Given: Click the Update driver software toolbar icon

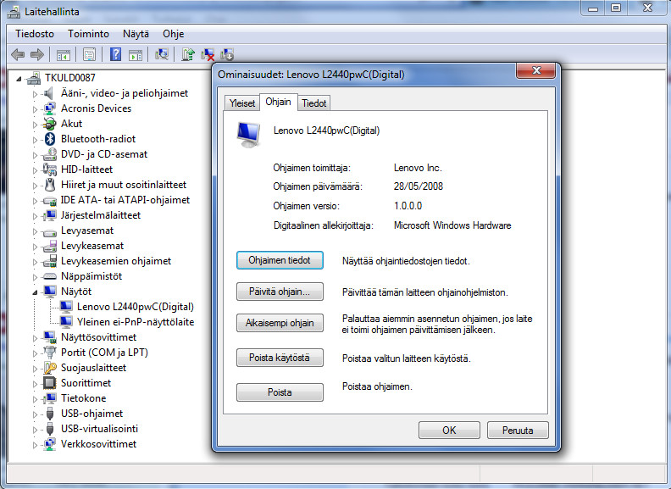Looking at the screenshot, I should click(x=187, y=54).
